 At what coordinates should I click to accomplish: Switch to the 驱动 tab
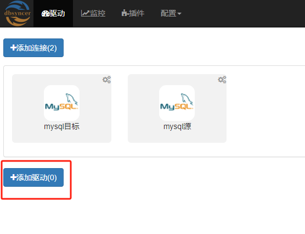click(x=53, y=13)
